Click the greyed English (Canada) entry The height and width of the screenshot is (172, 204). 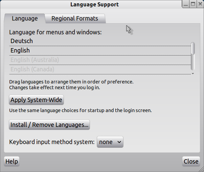[x=32, y=69]
